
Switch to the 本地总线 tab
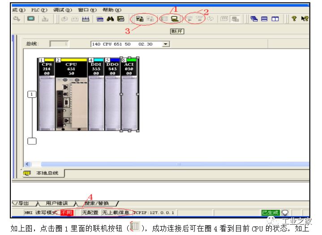pos(44,173)
